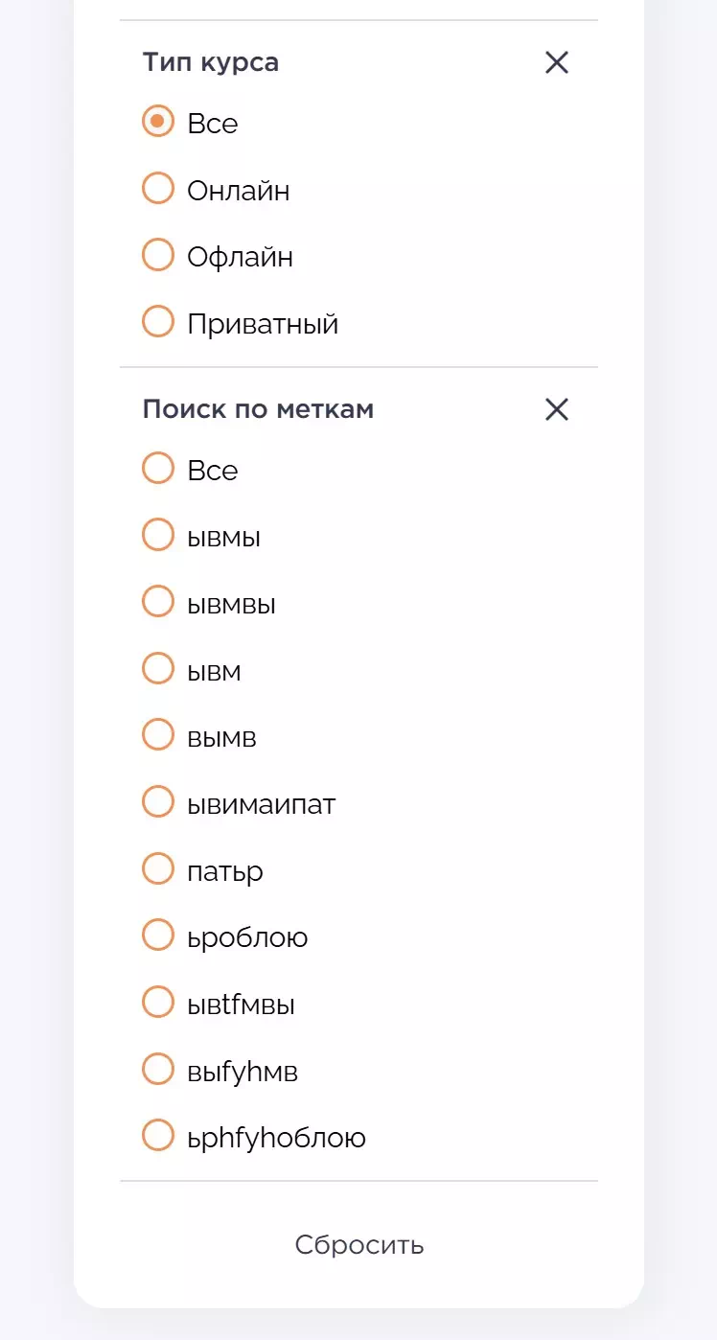The image size is (717, 1340).
Task: Pick the ывмы tag option
Action: pos(158,535)
